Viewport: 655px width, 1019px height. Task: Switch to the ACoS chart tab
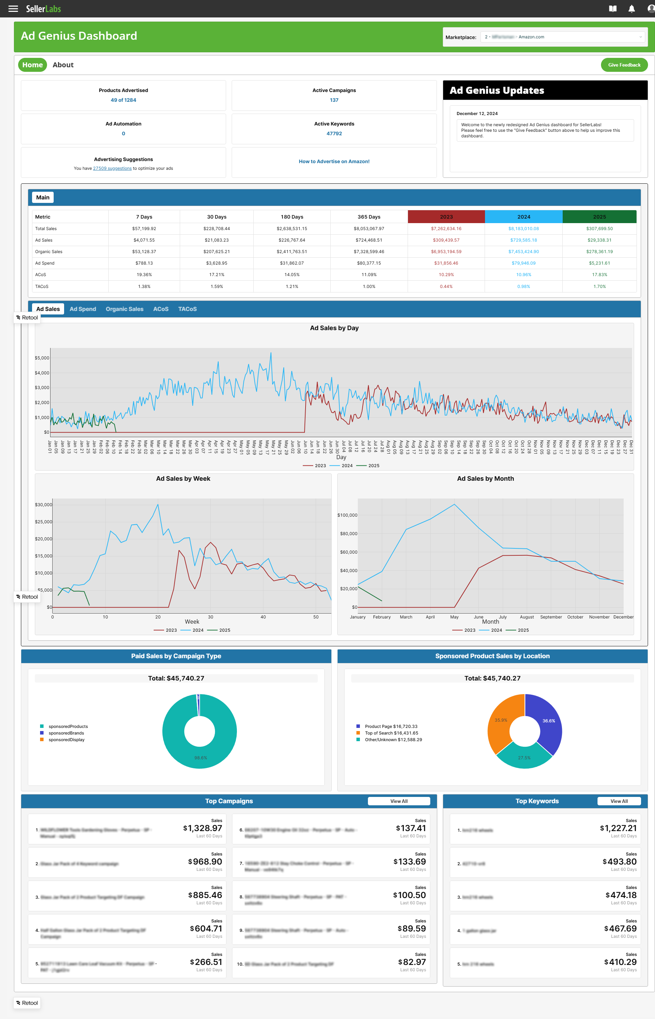coord(161,309)
